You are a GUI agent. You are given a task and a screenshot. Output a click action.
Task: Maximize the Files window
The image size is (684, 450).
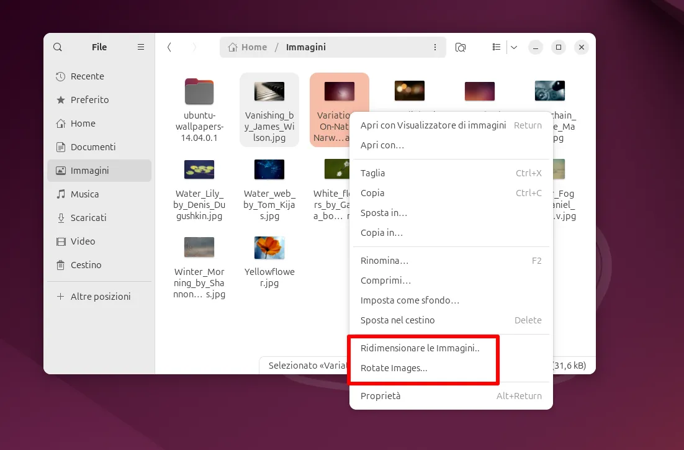pos(559,47)
